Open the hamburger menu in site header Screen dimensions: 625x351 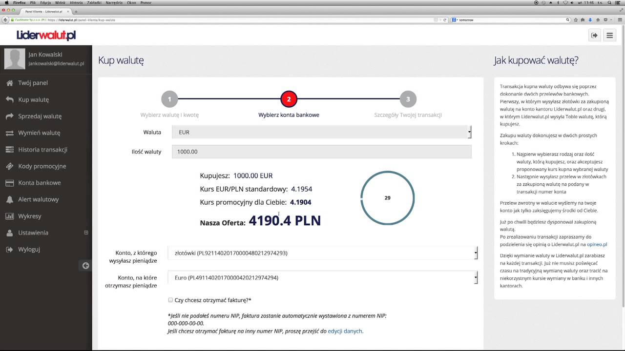coord(609,35)
